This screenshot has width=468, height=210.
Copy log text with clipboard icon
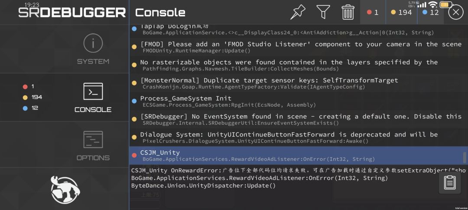450,182
